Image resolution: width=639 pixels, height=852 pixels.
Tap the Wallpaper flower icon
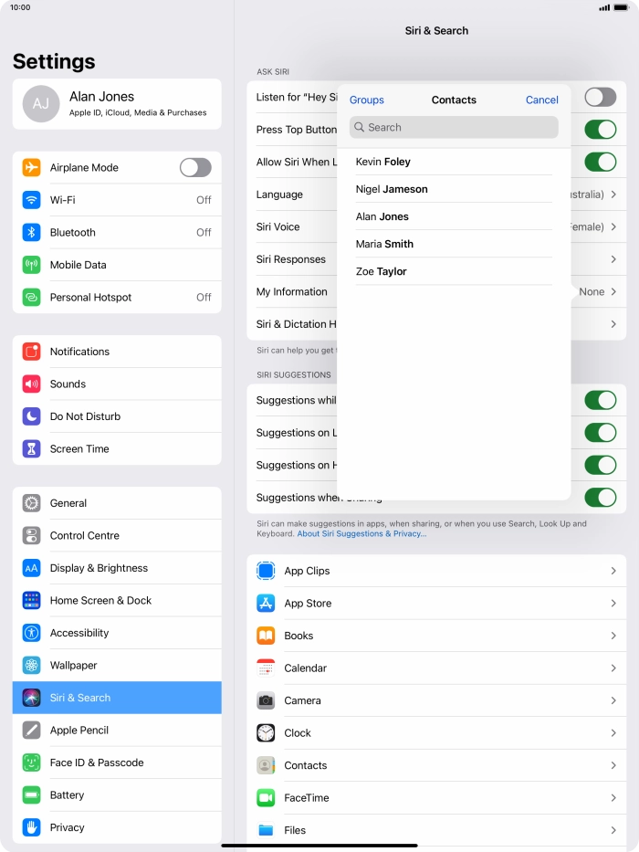click(32, 665)
